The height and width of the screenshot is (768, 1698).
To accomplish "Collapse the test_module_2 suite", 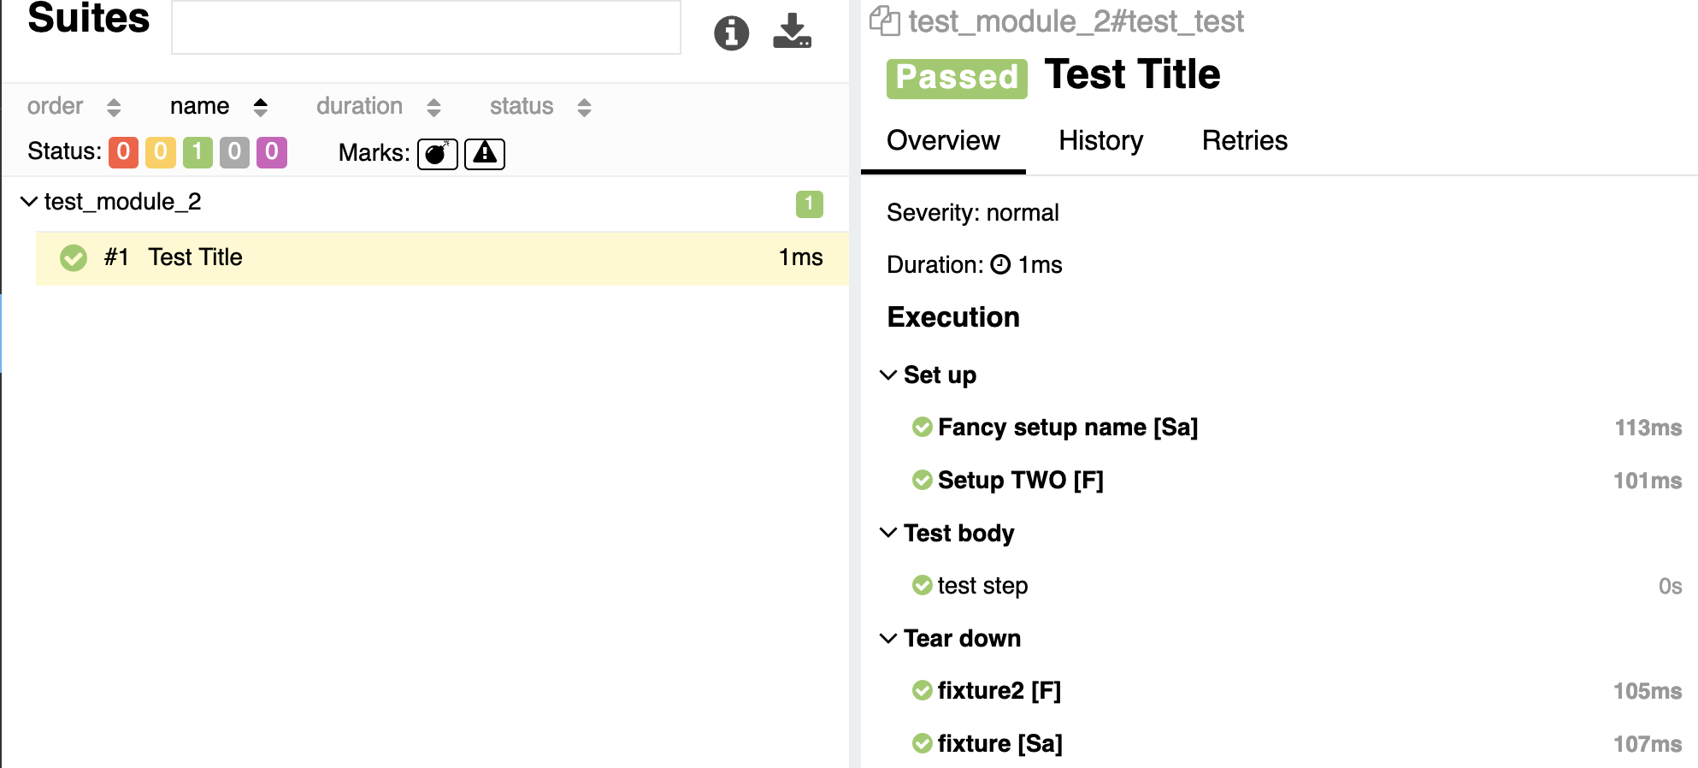I will click(29, 202).
